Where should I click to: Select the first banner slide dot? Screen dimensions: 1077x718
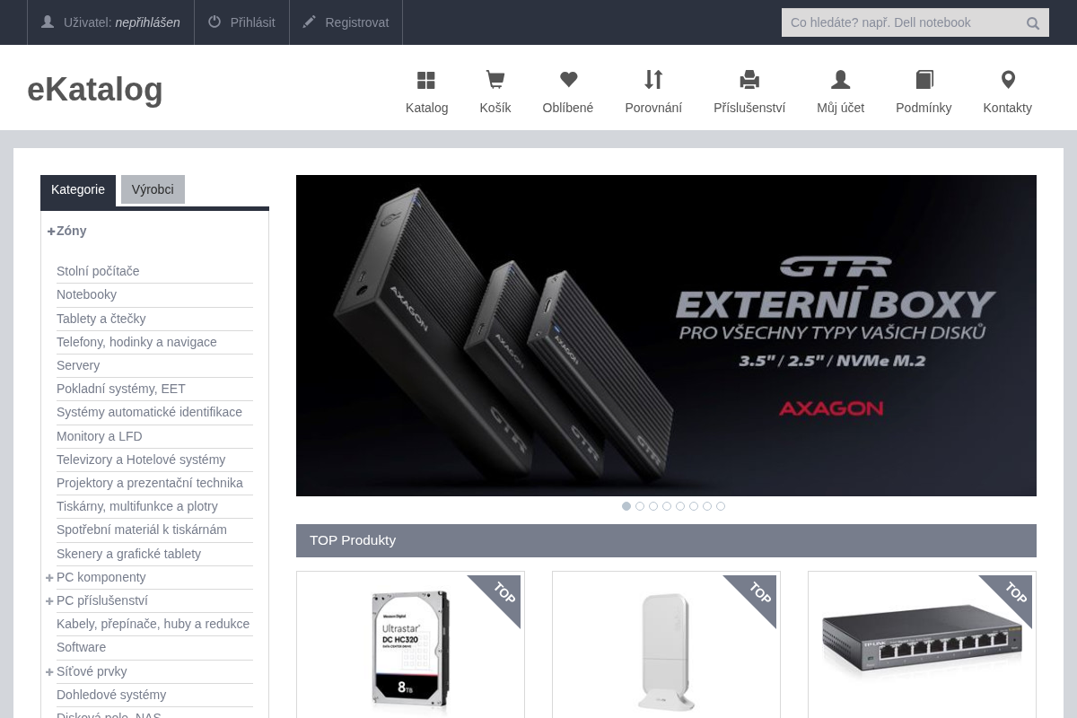(626, 506)
